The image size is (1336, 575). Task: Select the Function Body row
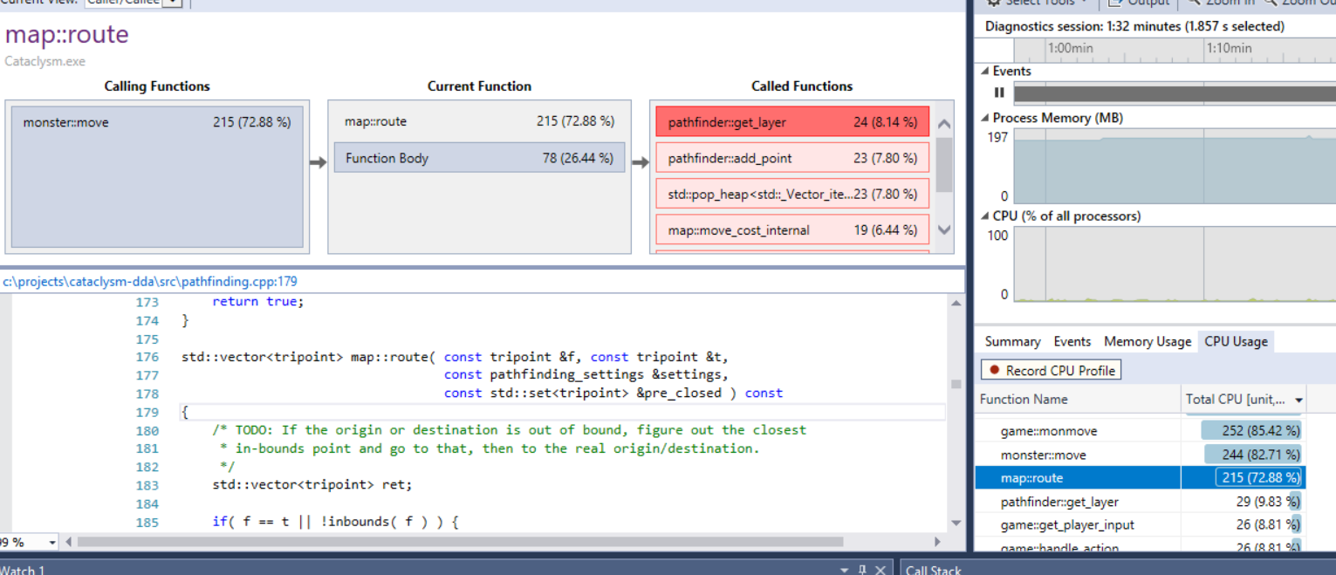click(x=479, y=158)
